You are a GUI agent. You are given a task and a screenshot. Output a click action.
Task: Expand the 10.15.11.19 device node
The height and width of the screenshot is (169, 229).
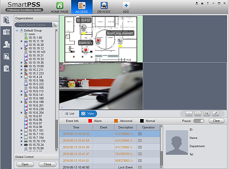[x=21, y=41]
